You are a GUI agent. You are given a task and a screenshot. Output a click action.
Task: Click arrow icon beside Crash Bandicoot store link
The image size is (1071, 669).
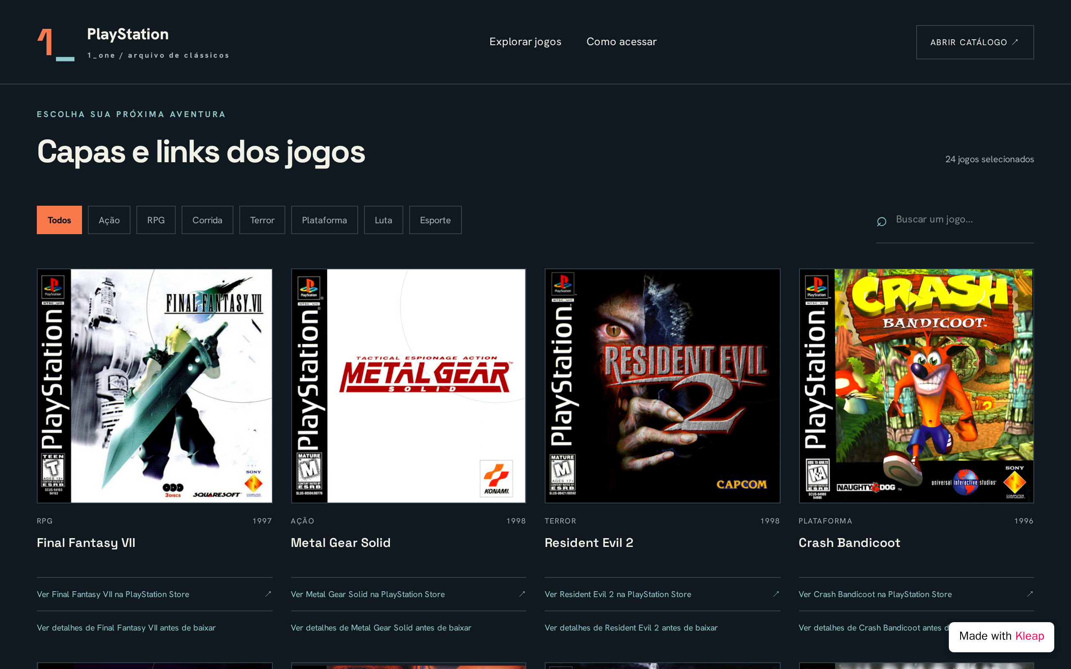pyautogui.click(x=1030, y=594)
